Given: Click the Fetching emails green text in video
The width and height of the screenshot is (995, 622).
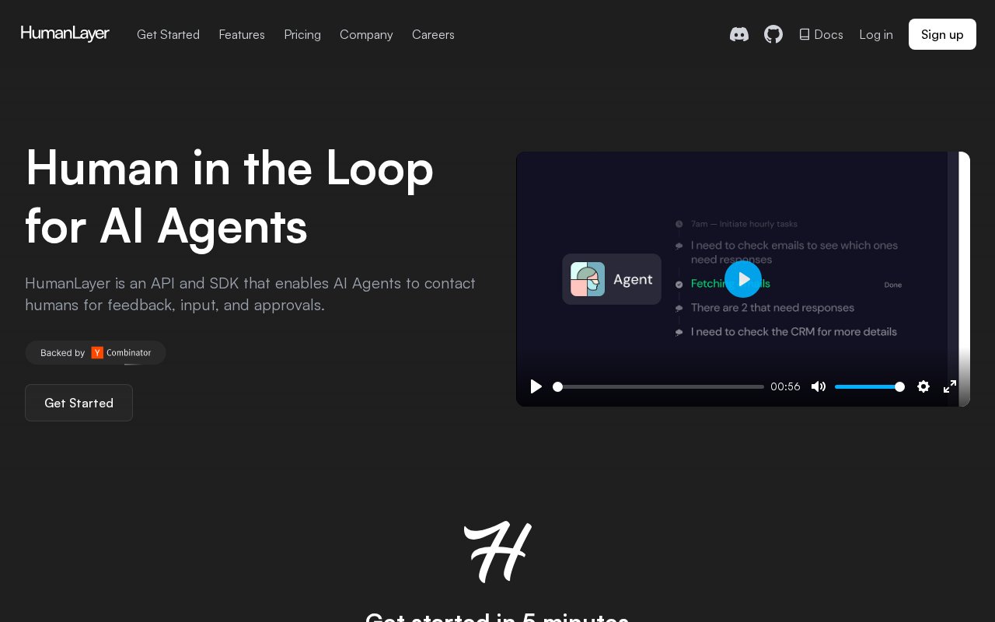Looking at the screenshot, I should point(730,284).
